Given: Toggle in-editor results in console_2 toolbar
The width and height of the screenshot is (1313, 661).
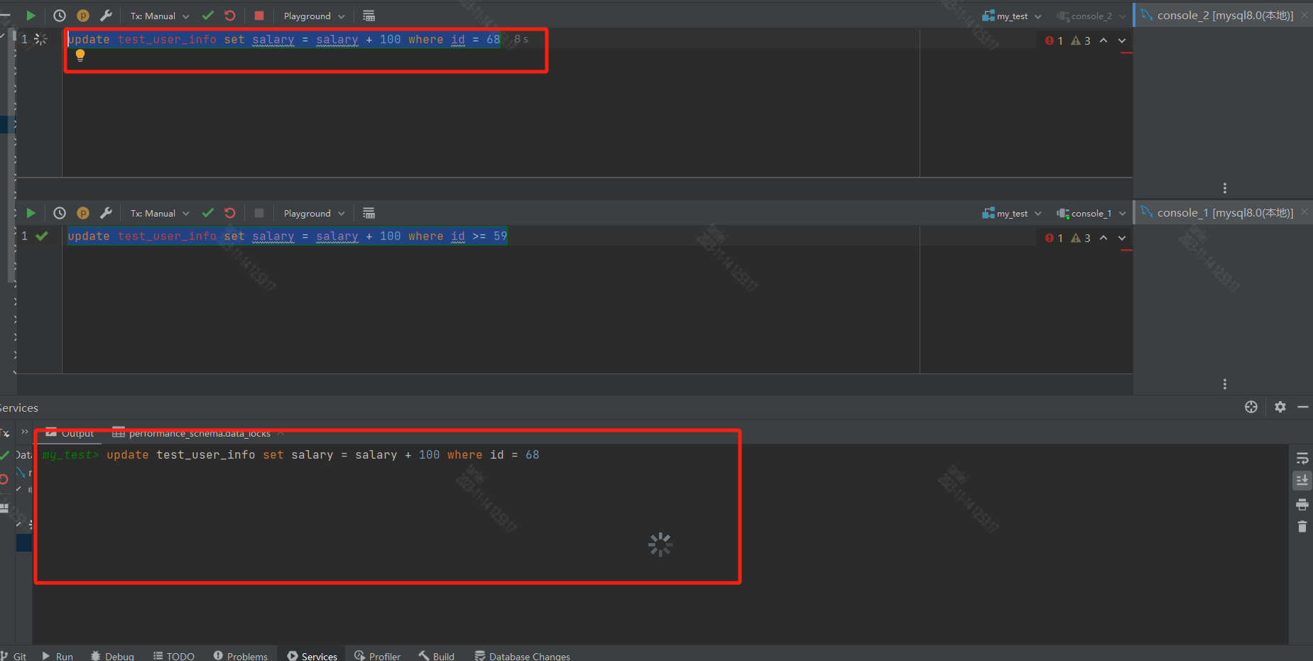Looking at the screenshot, I should coord(369,16).
